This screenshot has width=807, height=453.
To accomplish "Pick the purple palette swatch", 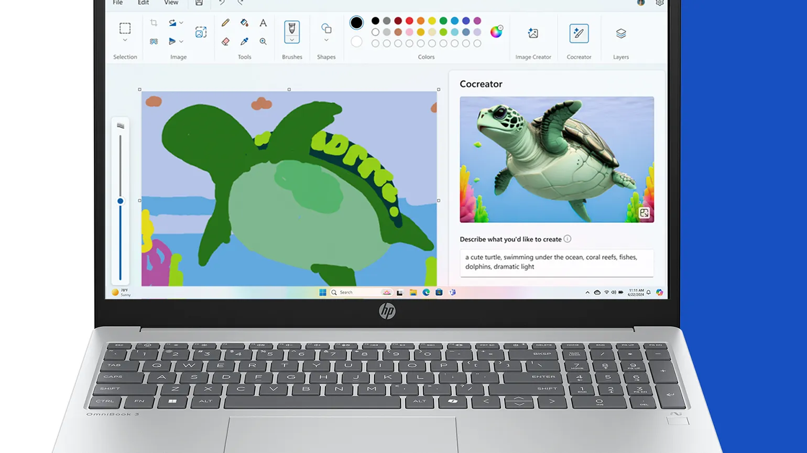I will [x=477, y=21].
